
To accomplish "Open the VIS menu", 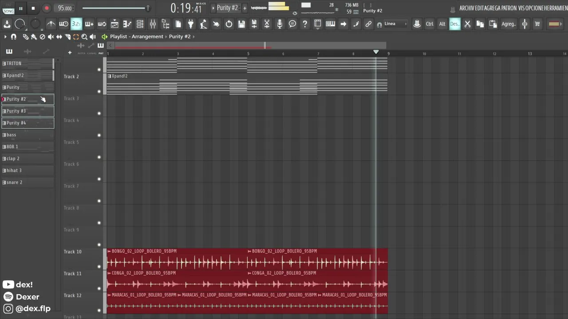I will [521, 8].
